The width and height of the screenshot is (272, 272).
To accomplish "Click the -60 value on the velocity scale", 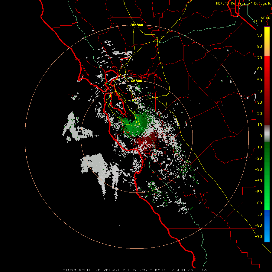I will click(x=258, y=203).
